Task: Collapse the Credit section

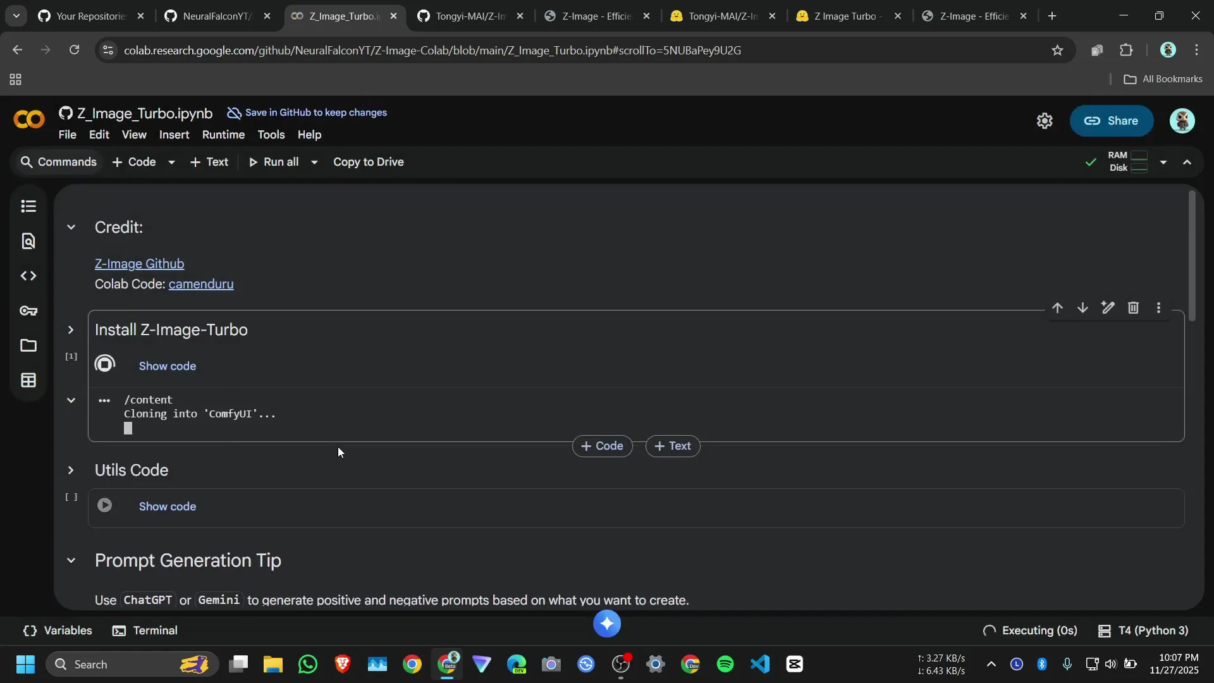Action: coord(71,228)
